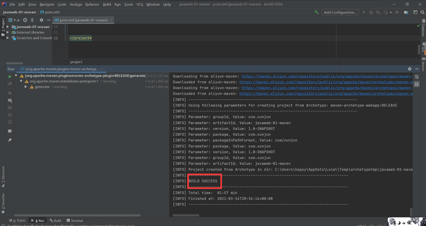The height and width of the screenshot is (226, 426).
Task: Hide the Project panel with minus icon
Action: coord(49,20)
